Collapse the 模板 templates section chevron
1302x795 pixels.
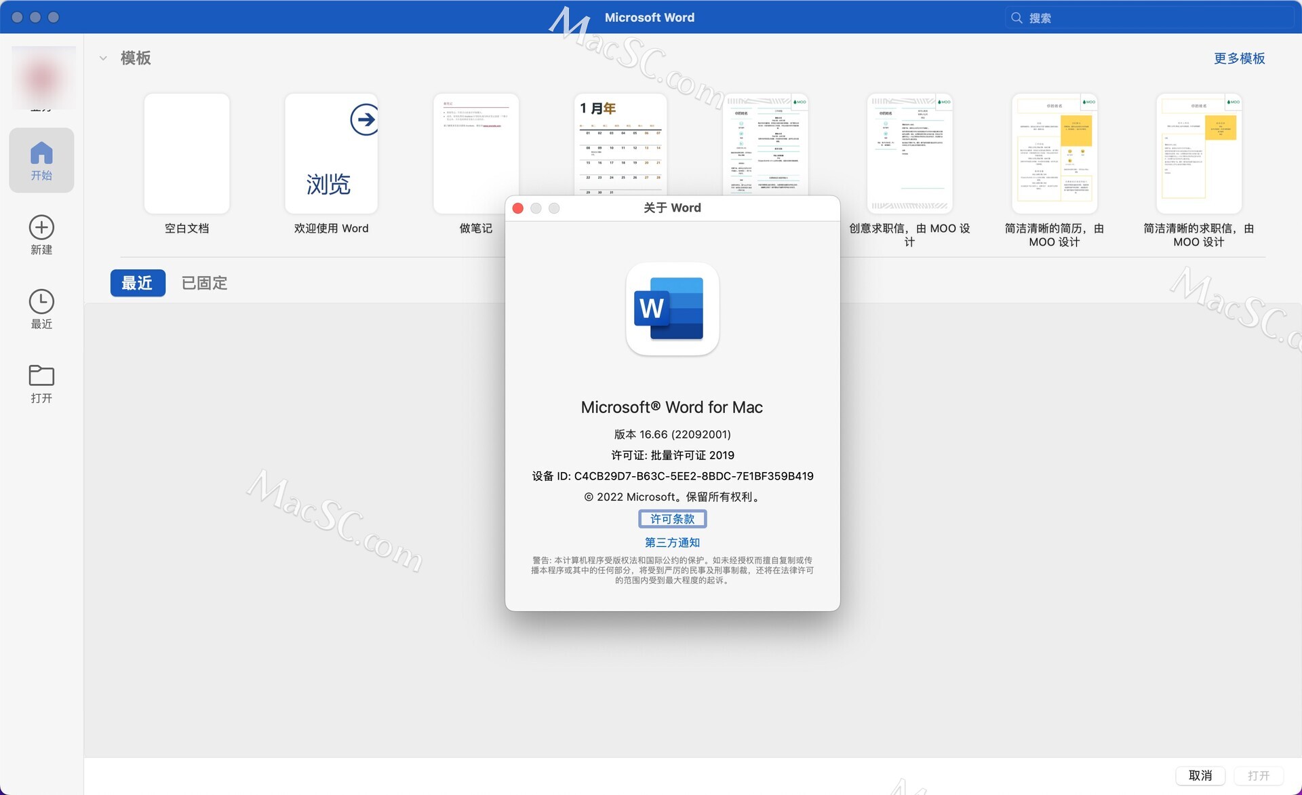coord(103,58)
